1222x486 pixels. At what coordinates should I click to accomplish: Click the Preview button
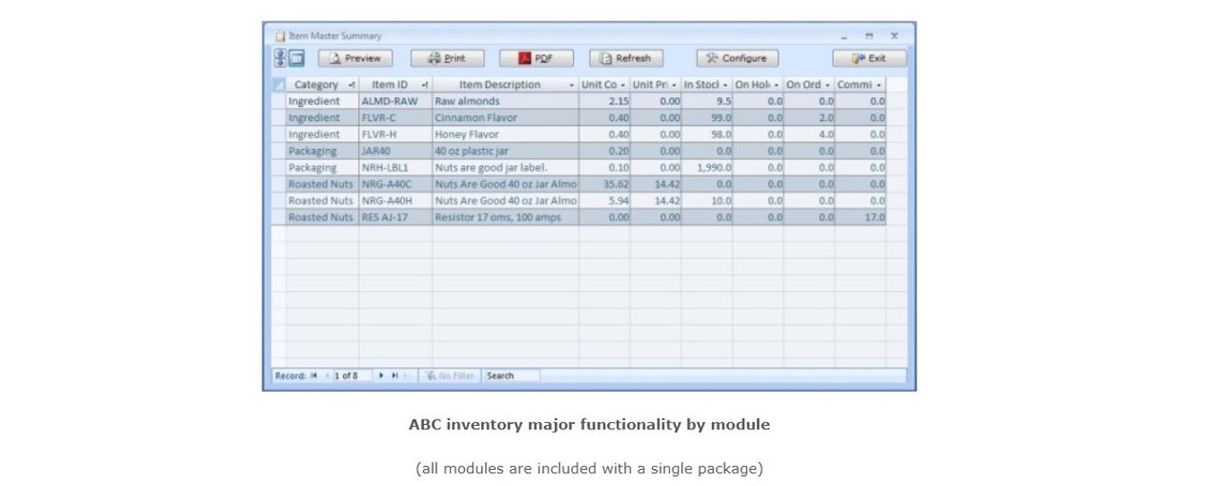(x=355, y=58)
